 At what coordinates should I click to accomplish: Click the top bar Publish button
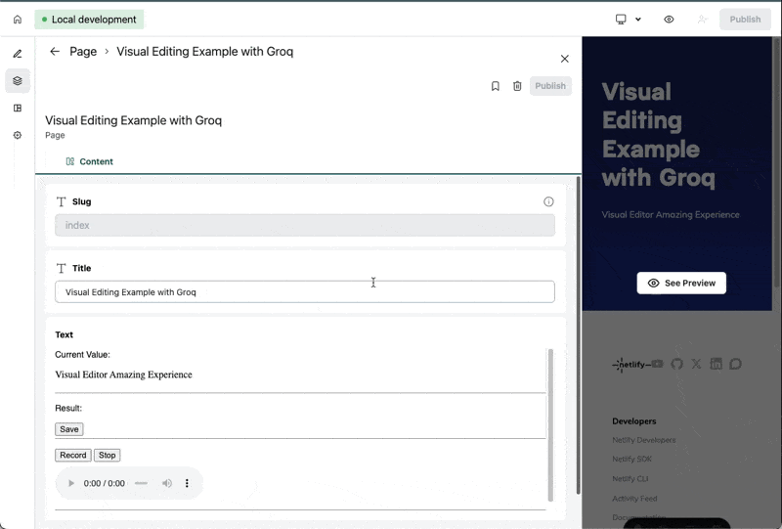tap(745, 20)
